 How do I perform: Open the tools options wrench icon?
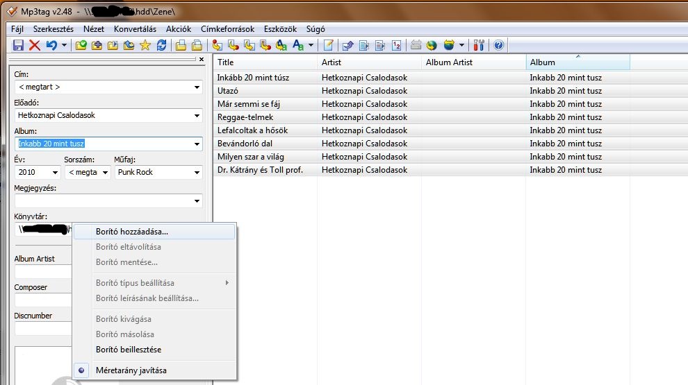pyautogui.click(x=479, y=46)
